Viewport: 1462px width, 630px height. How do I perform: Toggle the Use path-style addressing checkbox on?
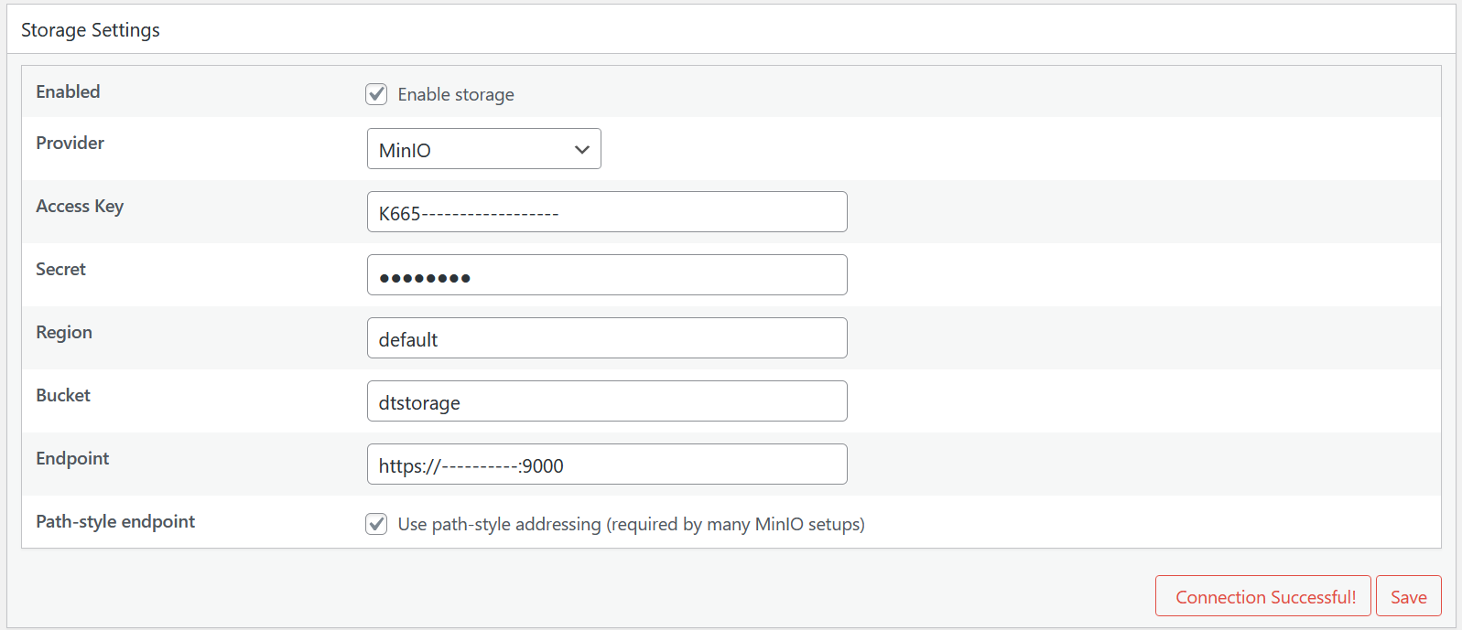[376, 523]
